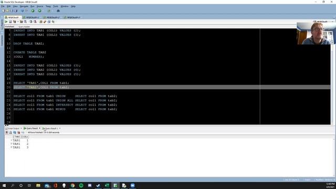This screenshot has height=189, width=336.
Task: Click the To Upper/Lower/InitCap icon
Action: (53, 22)
